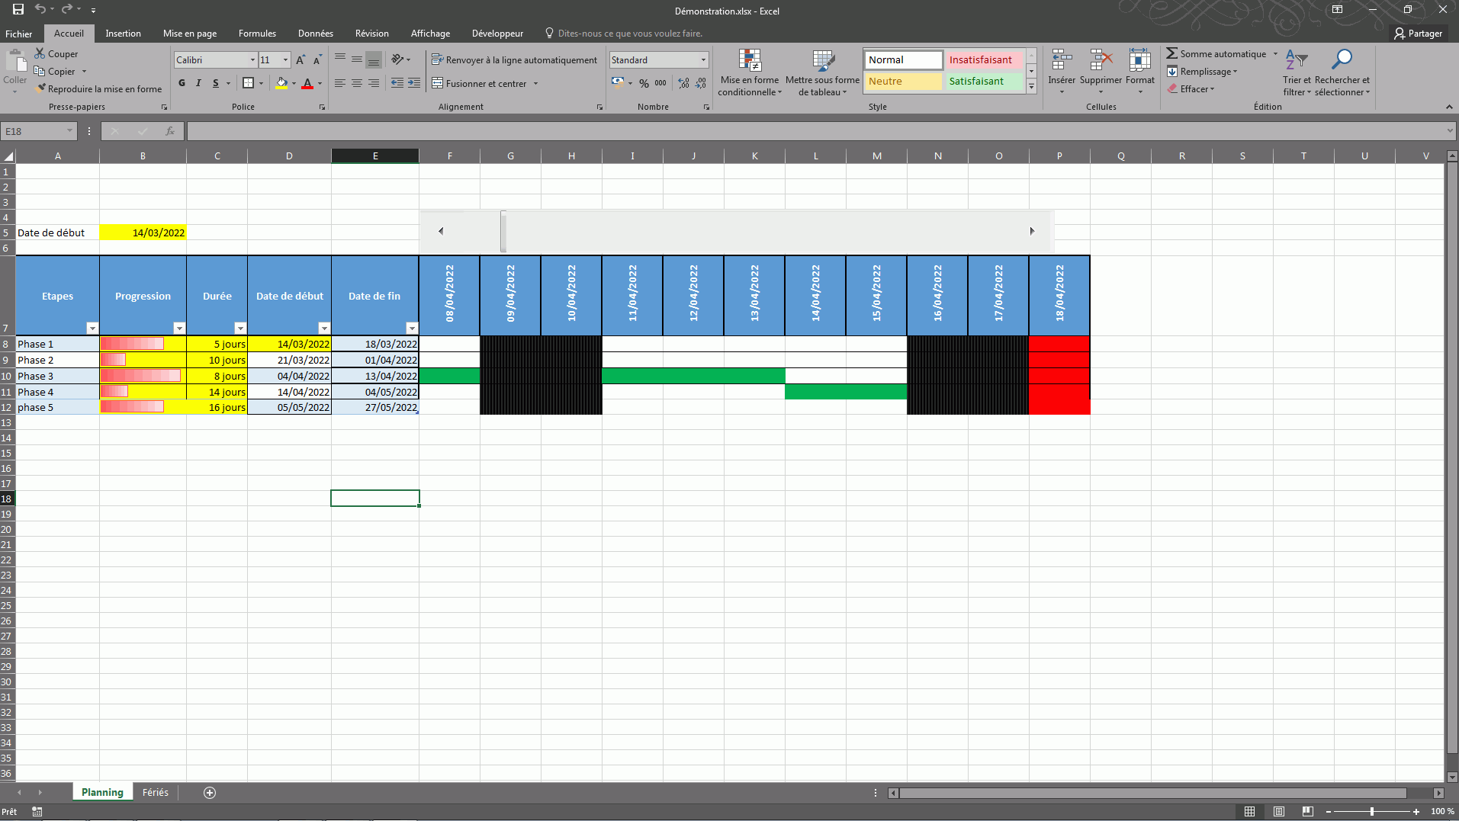Screen dimensions: 1459x821
Task: Open the Calibri font name dropdown
Action: 252,60
